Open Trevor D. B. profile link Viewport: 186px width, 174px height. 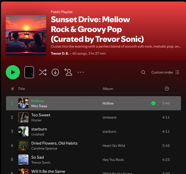pyautogui.click(x=60, y=53)
